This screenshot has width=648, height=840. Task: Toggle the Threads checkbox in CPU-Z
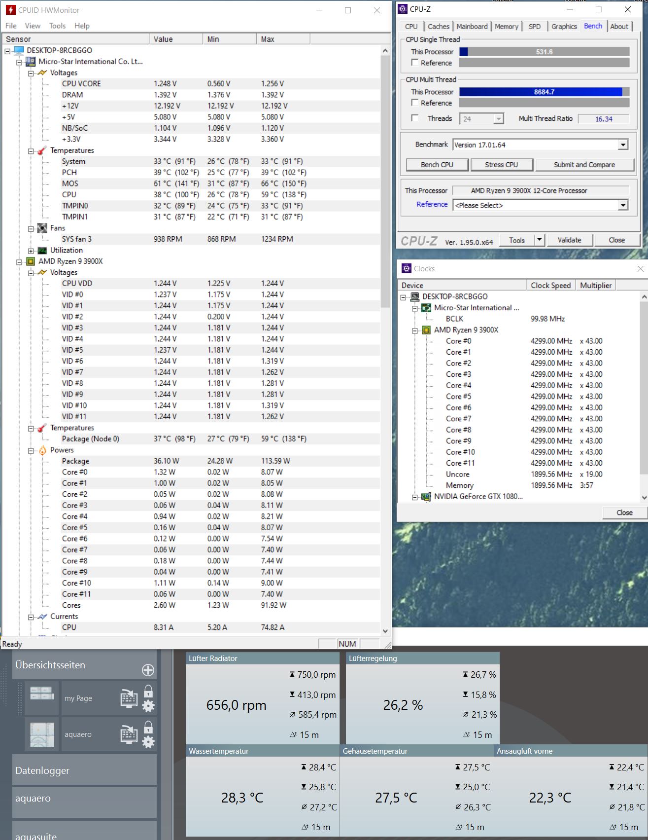tap(415, 118)
